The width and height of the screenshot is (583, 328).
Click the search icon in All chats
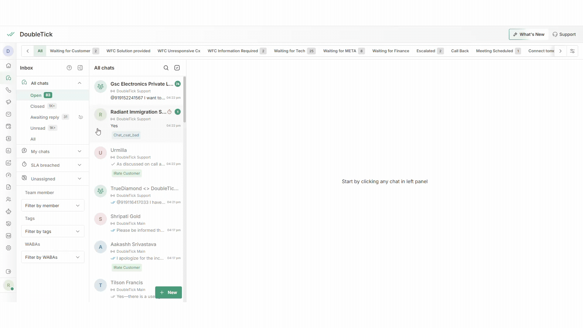click(x=166, y=68)
